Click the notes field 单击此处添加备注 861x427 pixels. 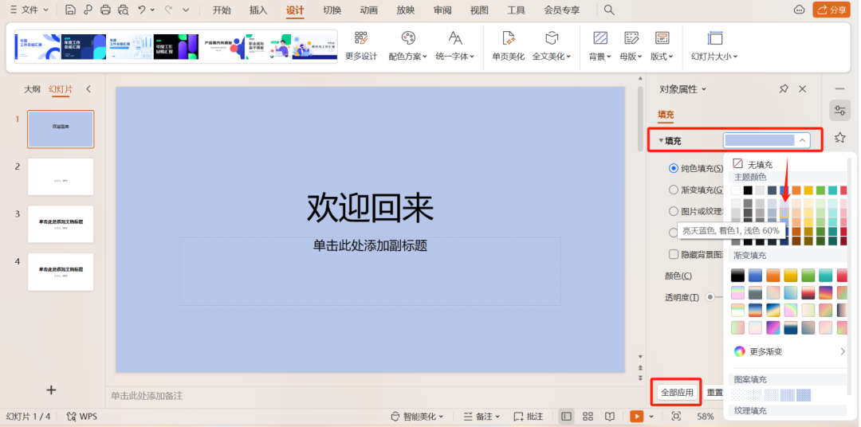pyautogui.click(x=147, y=396)
